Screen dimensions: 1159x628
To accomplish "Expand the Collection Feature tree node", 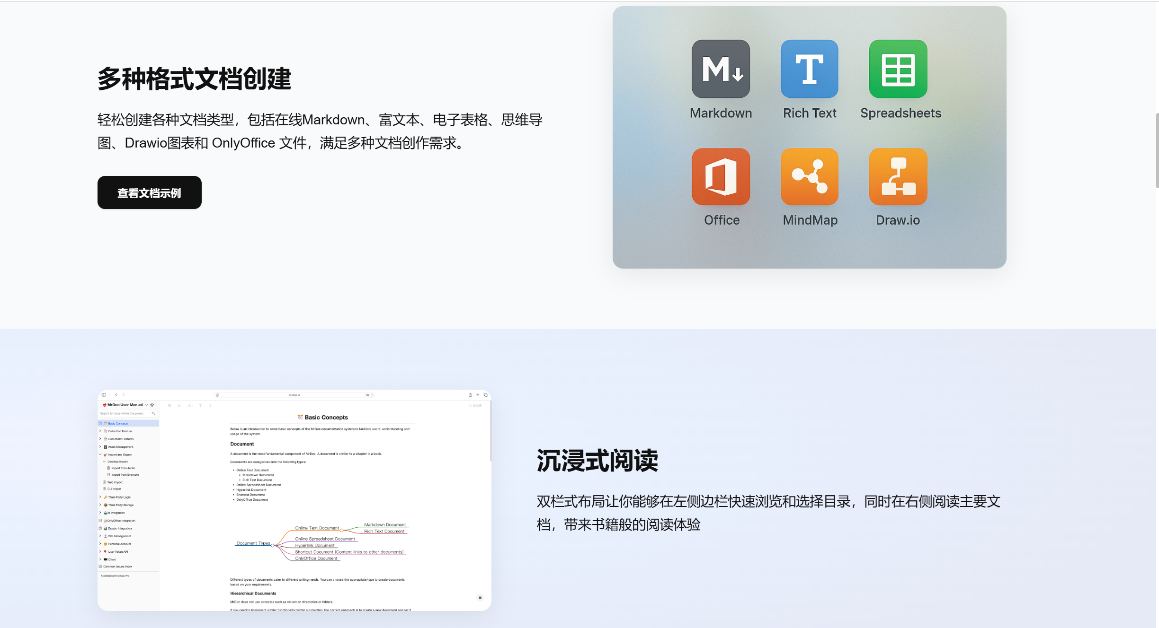I will point(100,431).
